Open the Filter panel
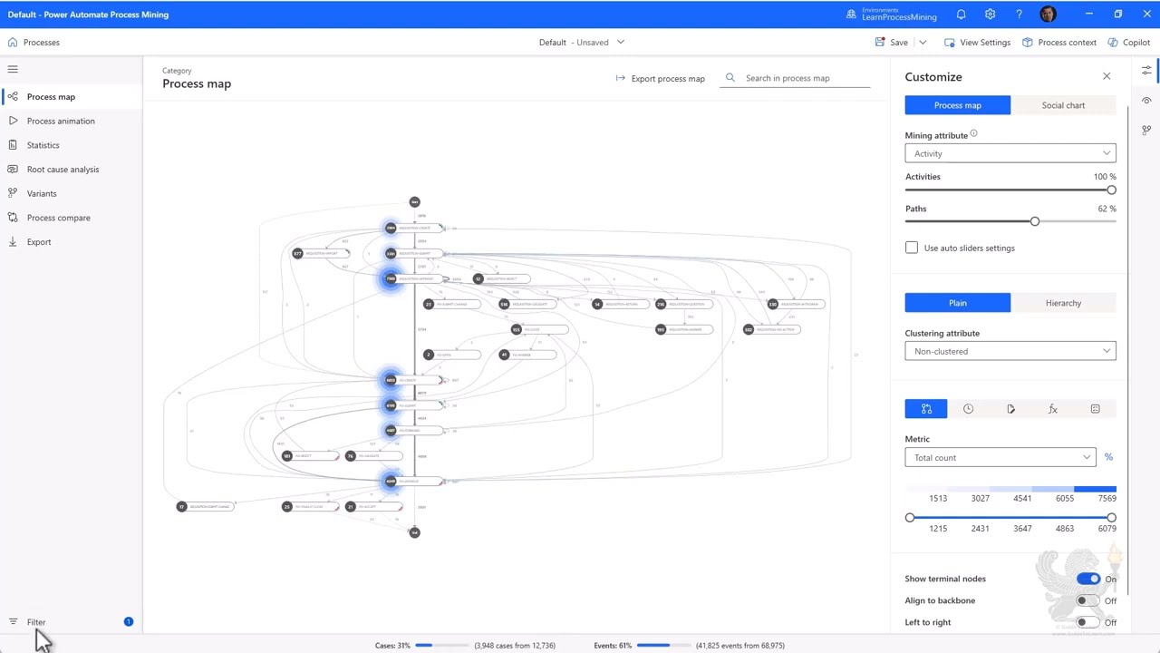This screenshot has width=1160, height=653. pyautogui.click(x=36, y=622)
